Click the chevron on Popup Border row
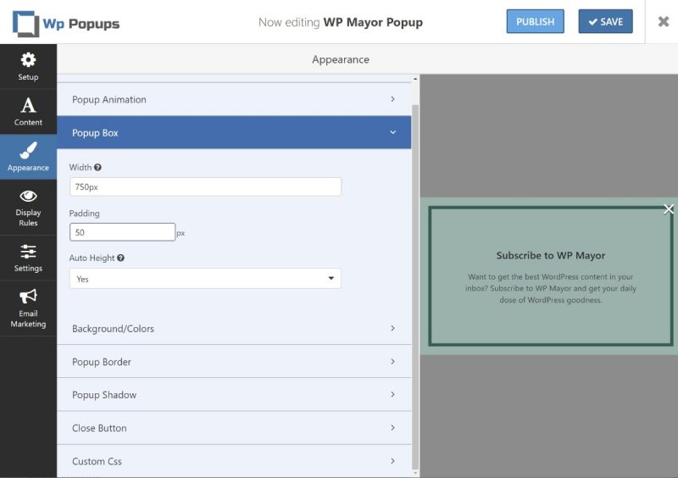Viewport: 678px width, 478px height. click(392, 362)
